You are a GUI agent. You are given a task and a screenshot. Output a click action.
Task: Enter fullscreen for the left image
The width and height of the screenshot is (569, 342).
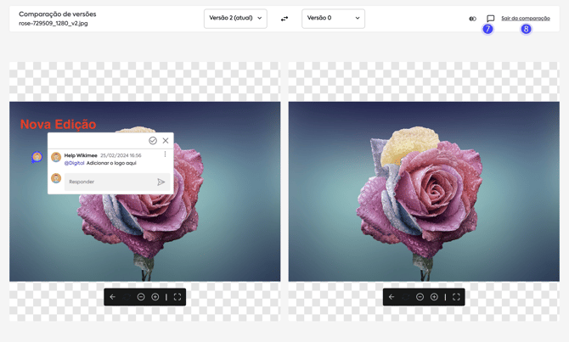click(177, 297)
